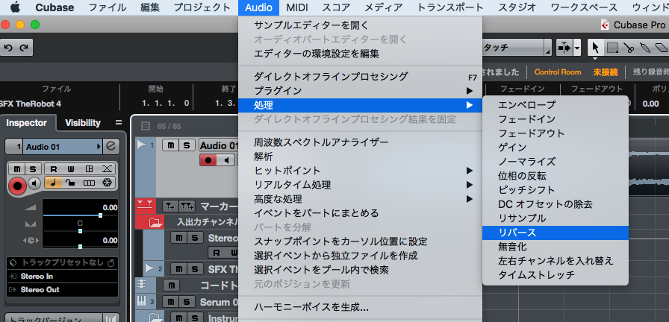
Task: Select the Erase tool
Action: click(661, 47)
